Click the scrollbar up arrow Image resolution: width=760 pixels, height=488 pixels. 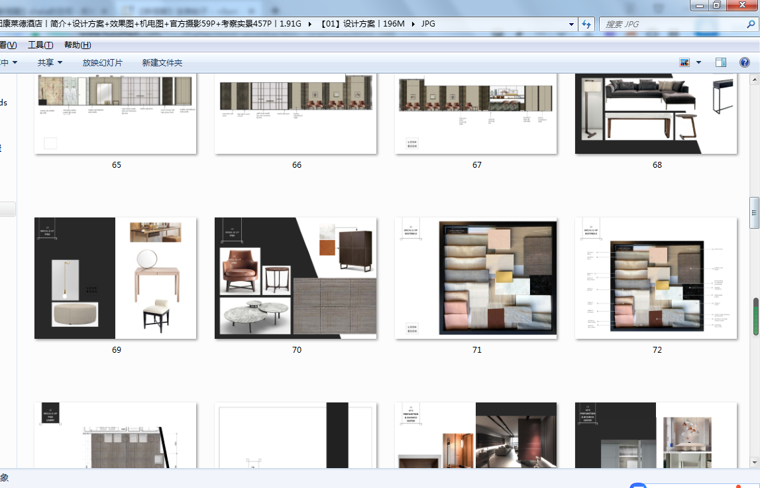coord(754,79)
